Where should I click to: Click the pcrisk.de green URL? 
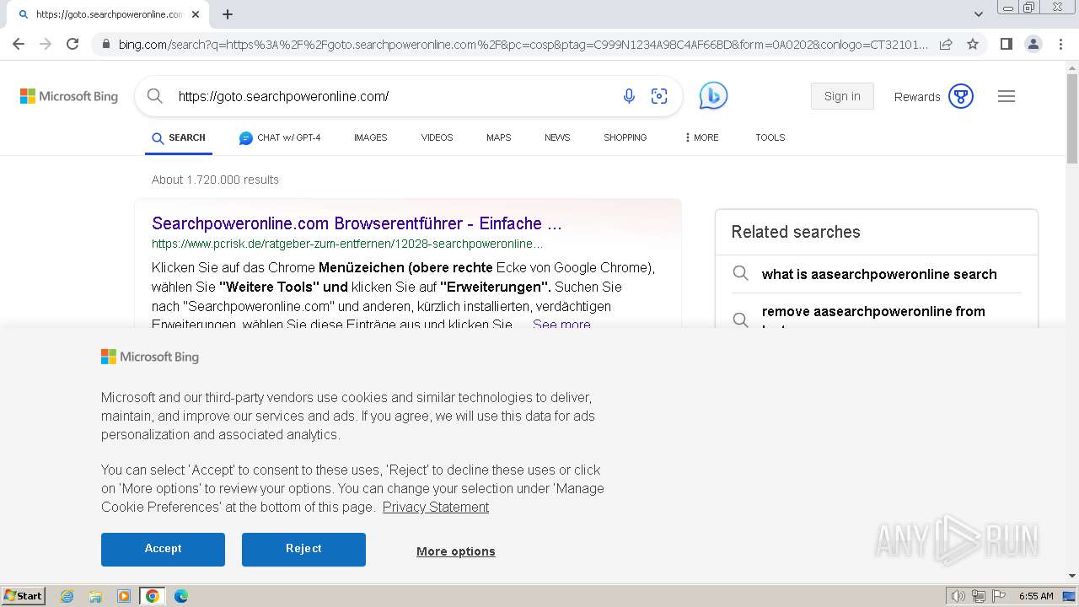[x=347, y=244]
